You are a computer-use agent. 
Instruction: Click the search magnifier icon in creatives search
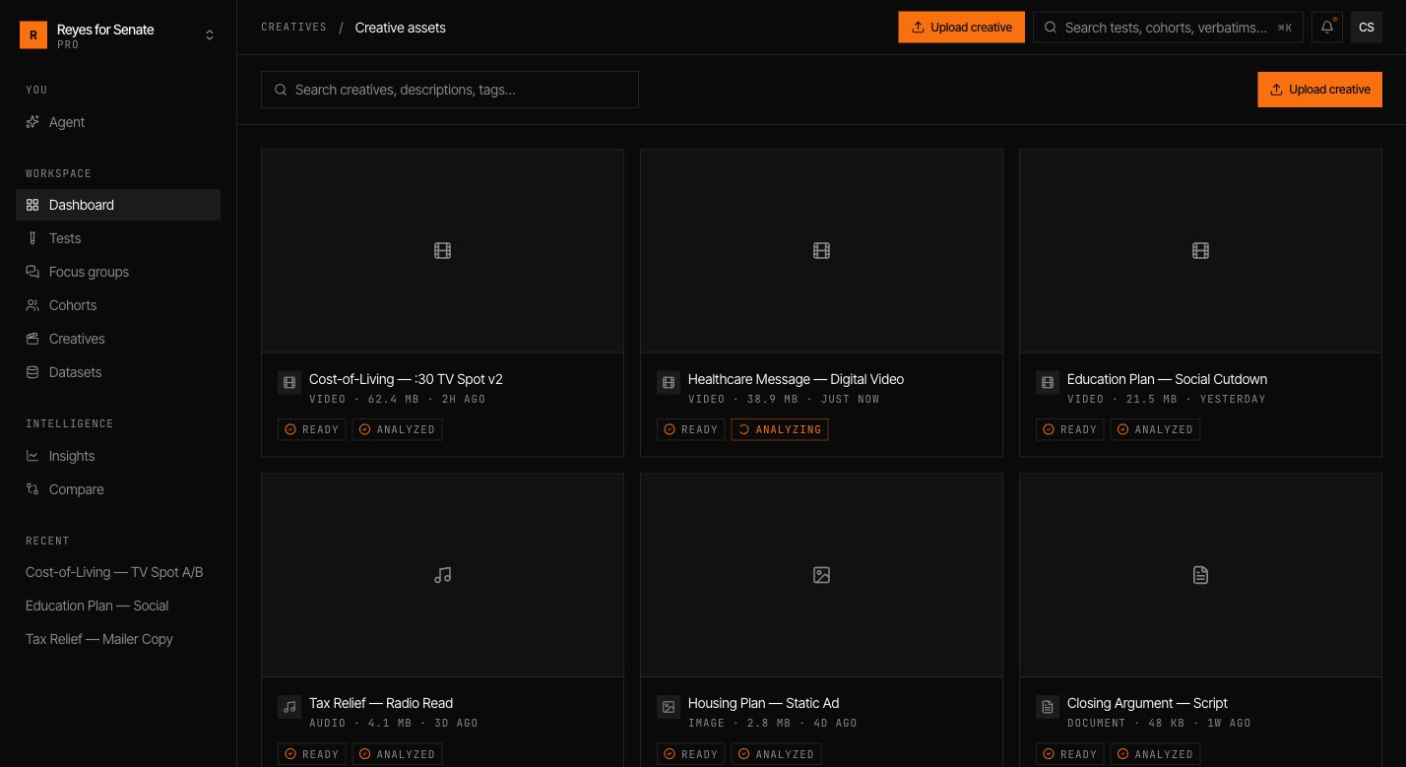tap(281, 90)
